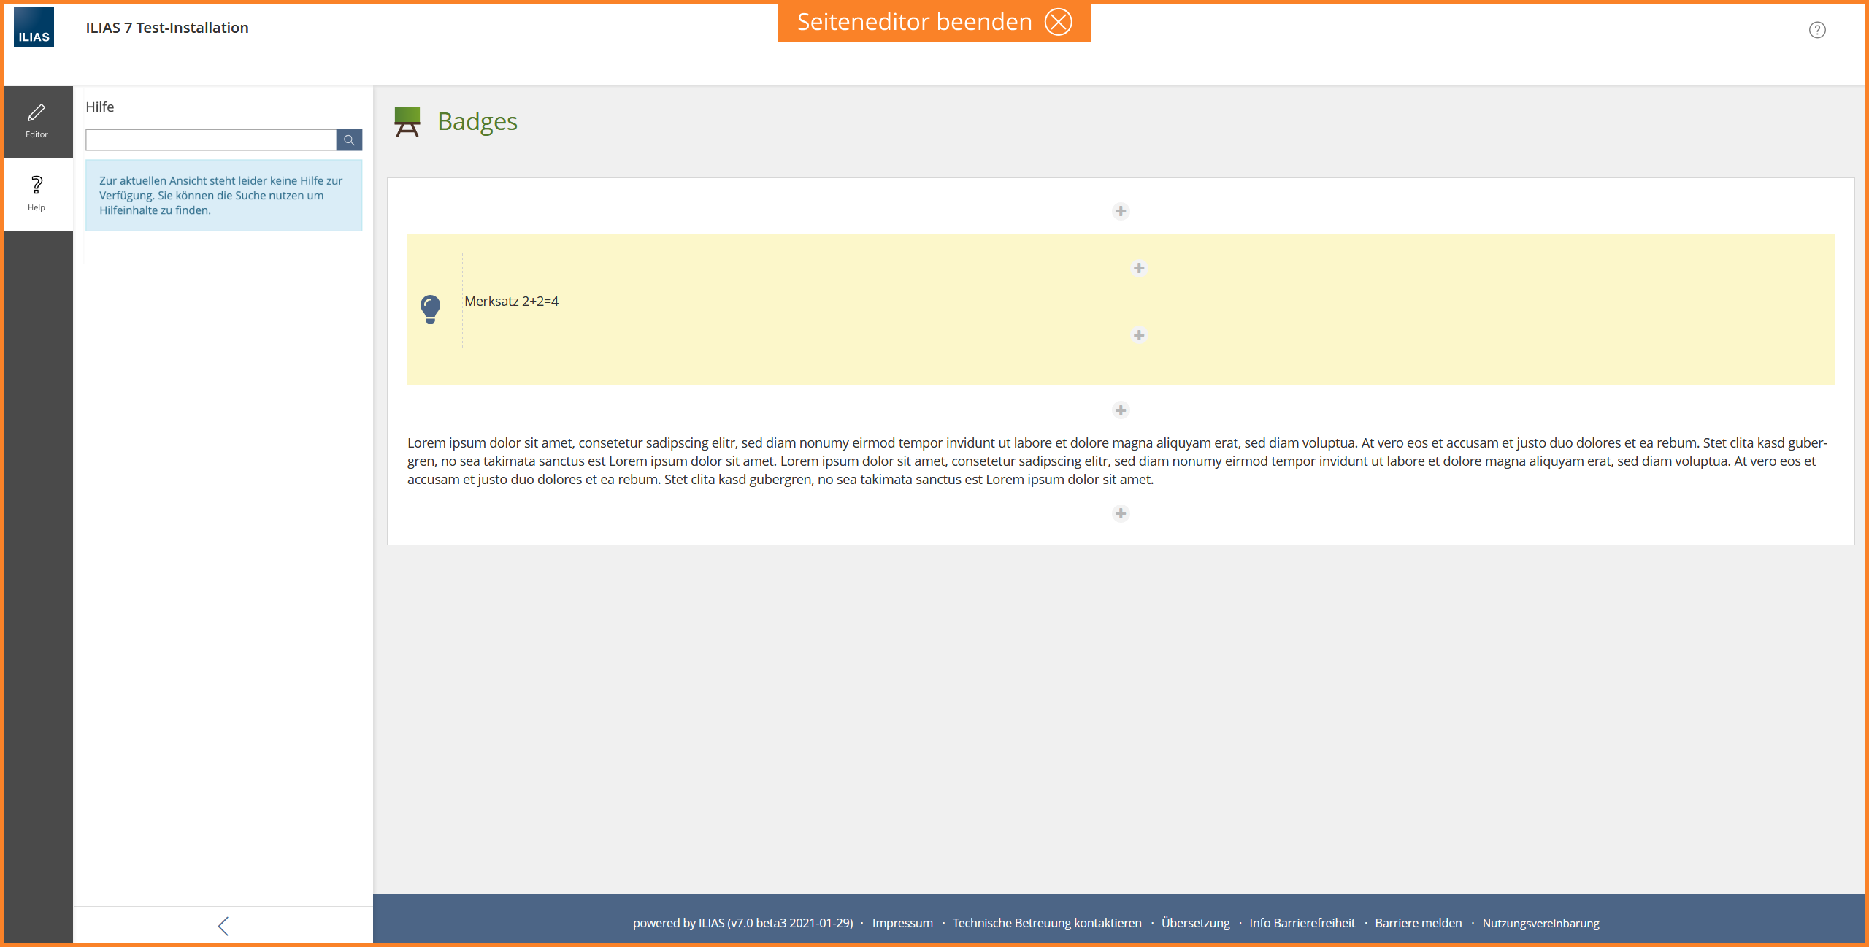The height and width of the screenshot is (947, 1869).
Task: Open the Impressum footer link
Action: 902,923
